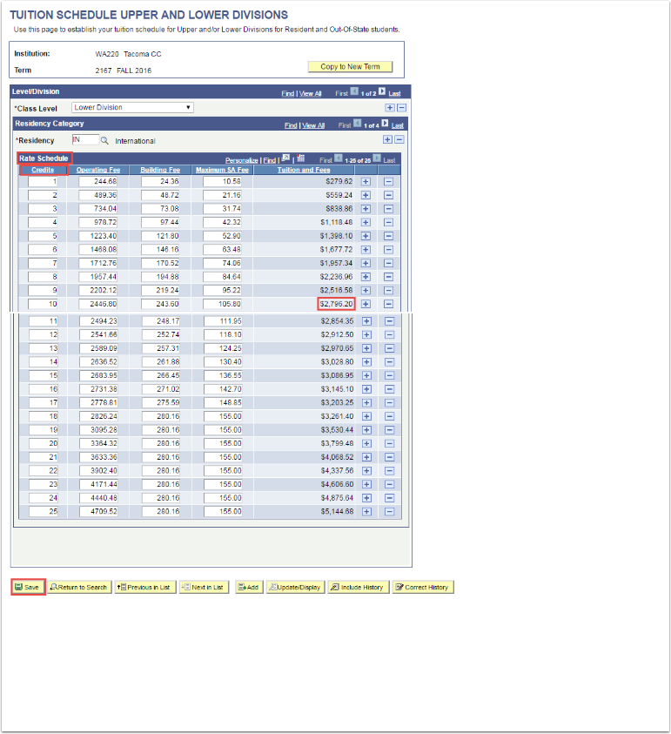
Task: Switch to Update/Display mode
Action: pyautogui.click(x=295, y=587)
